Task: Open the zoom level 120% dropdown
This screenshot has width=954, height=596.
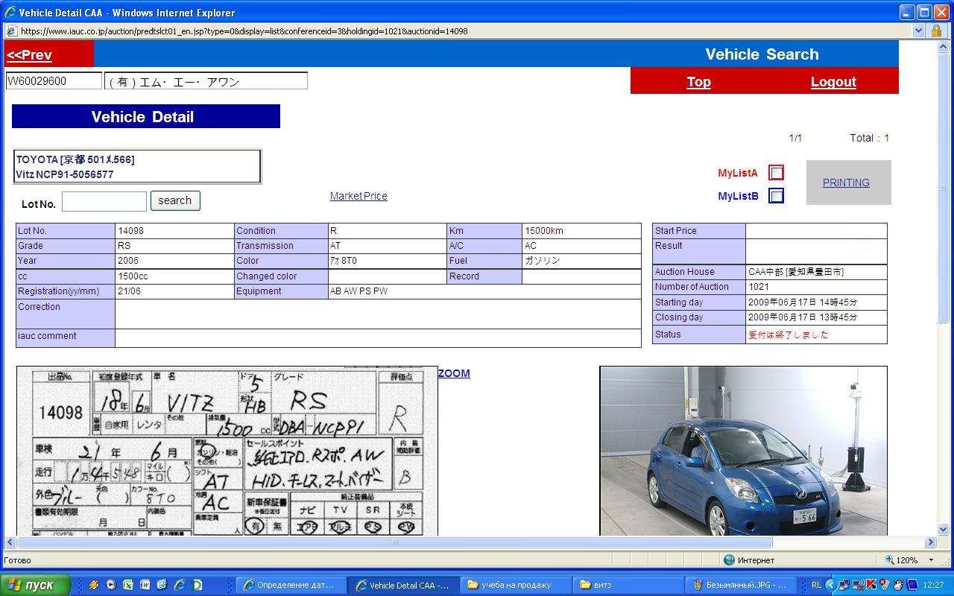Action: point(931,560)
